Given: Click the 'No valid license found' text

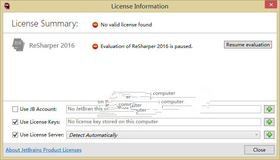Looking at the screenshot, I should [x=126, y=25].
